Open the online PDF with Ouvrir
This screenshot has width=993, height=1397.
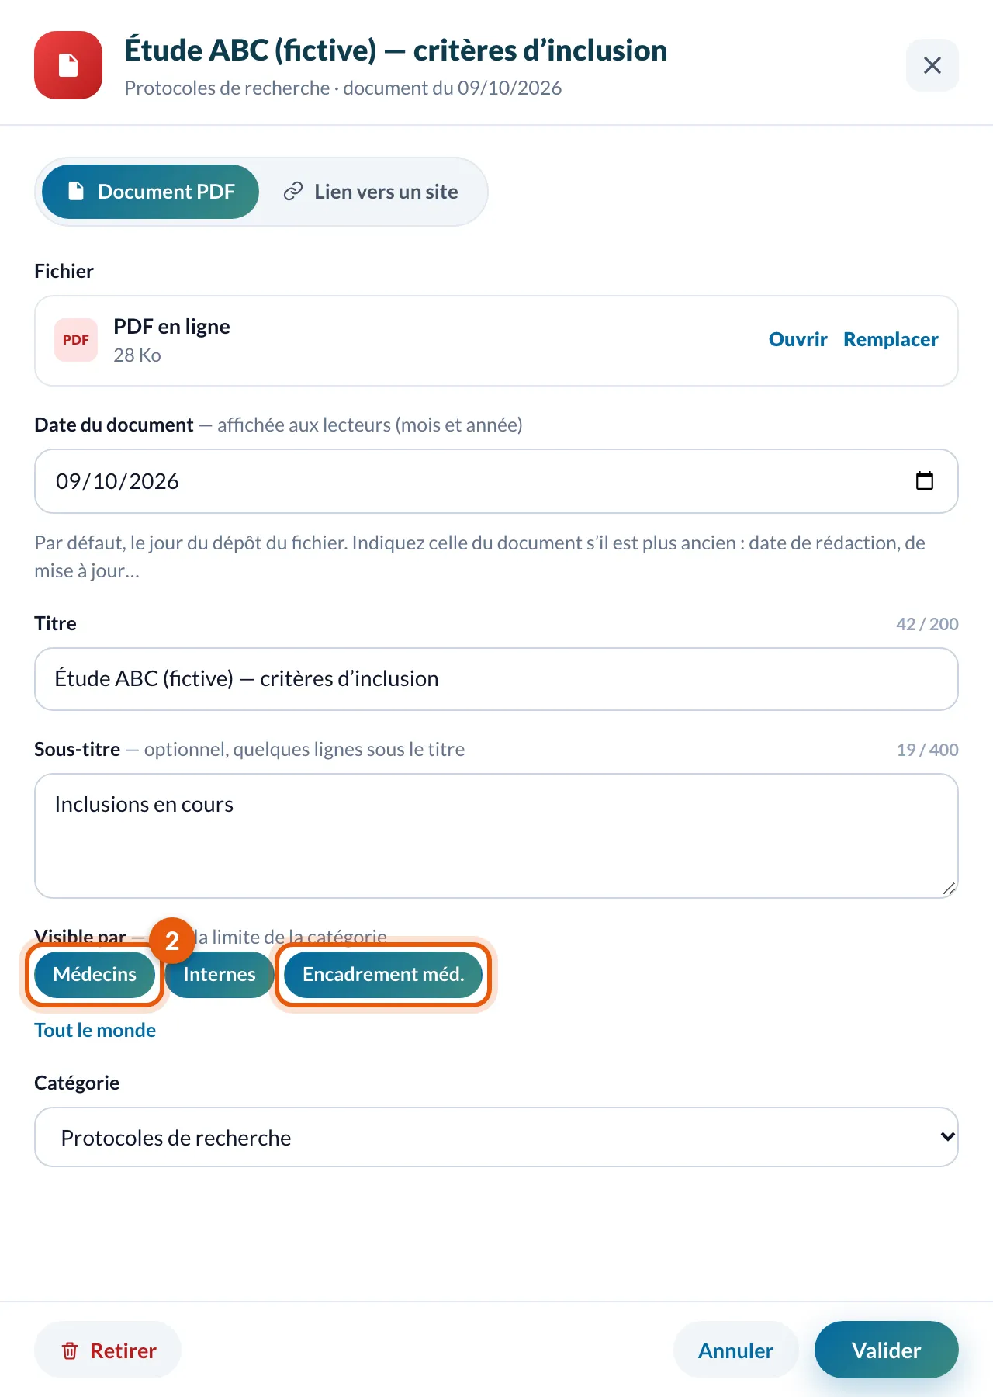click(798, 340)
